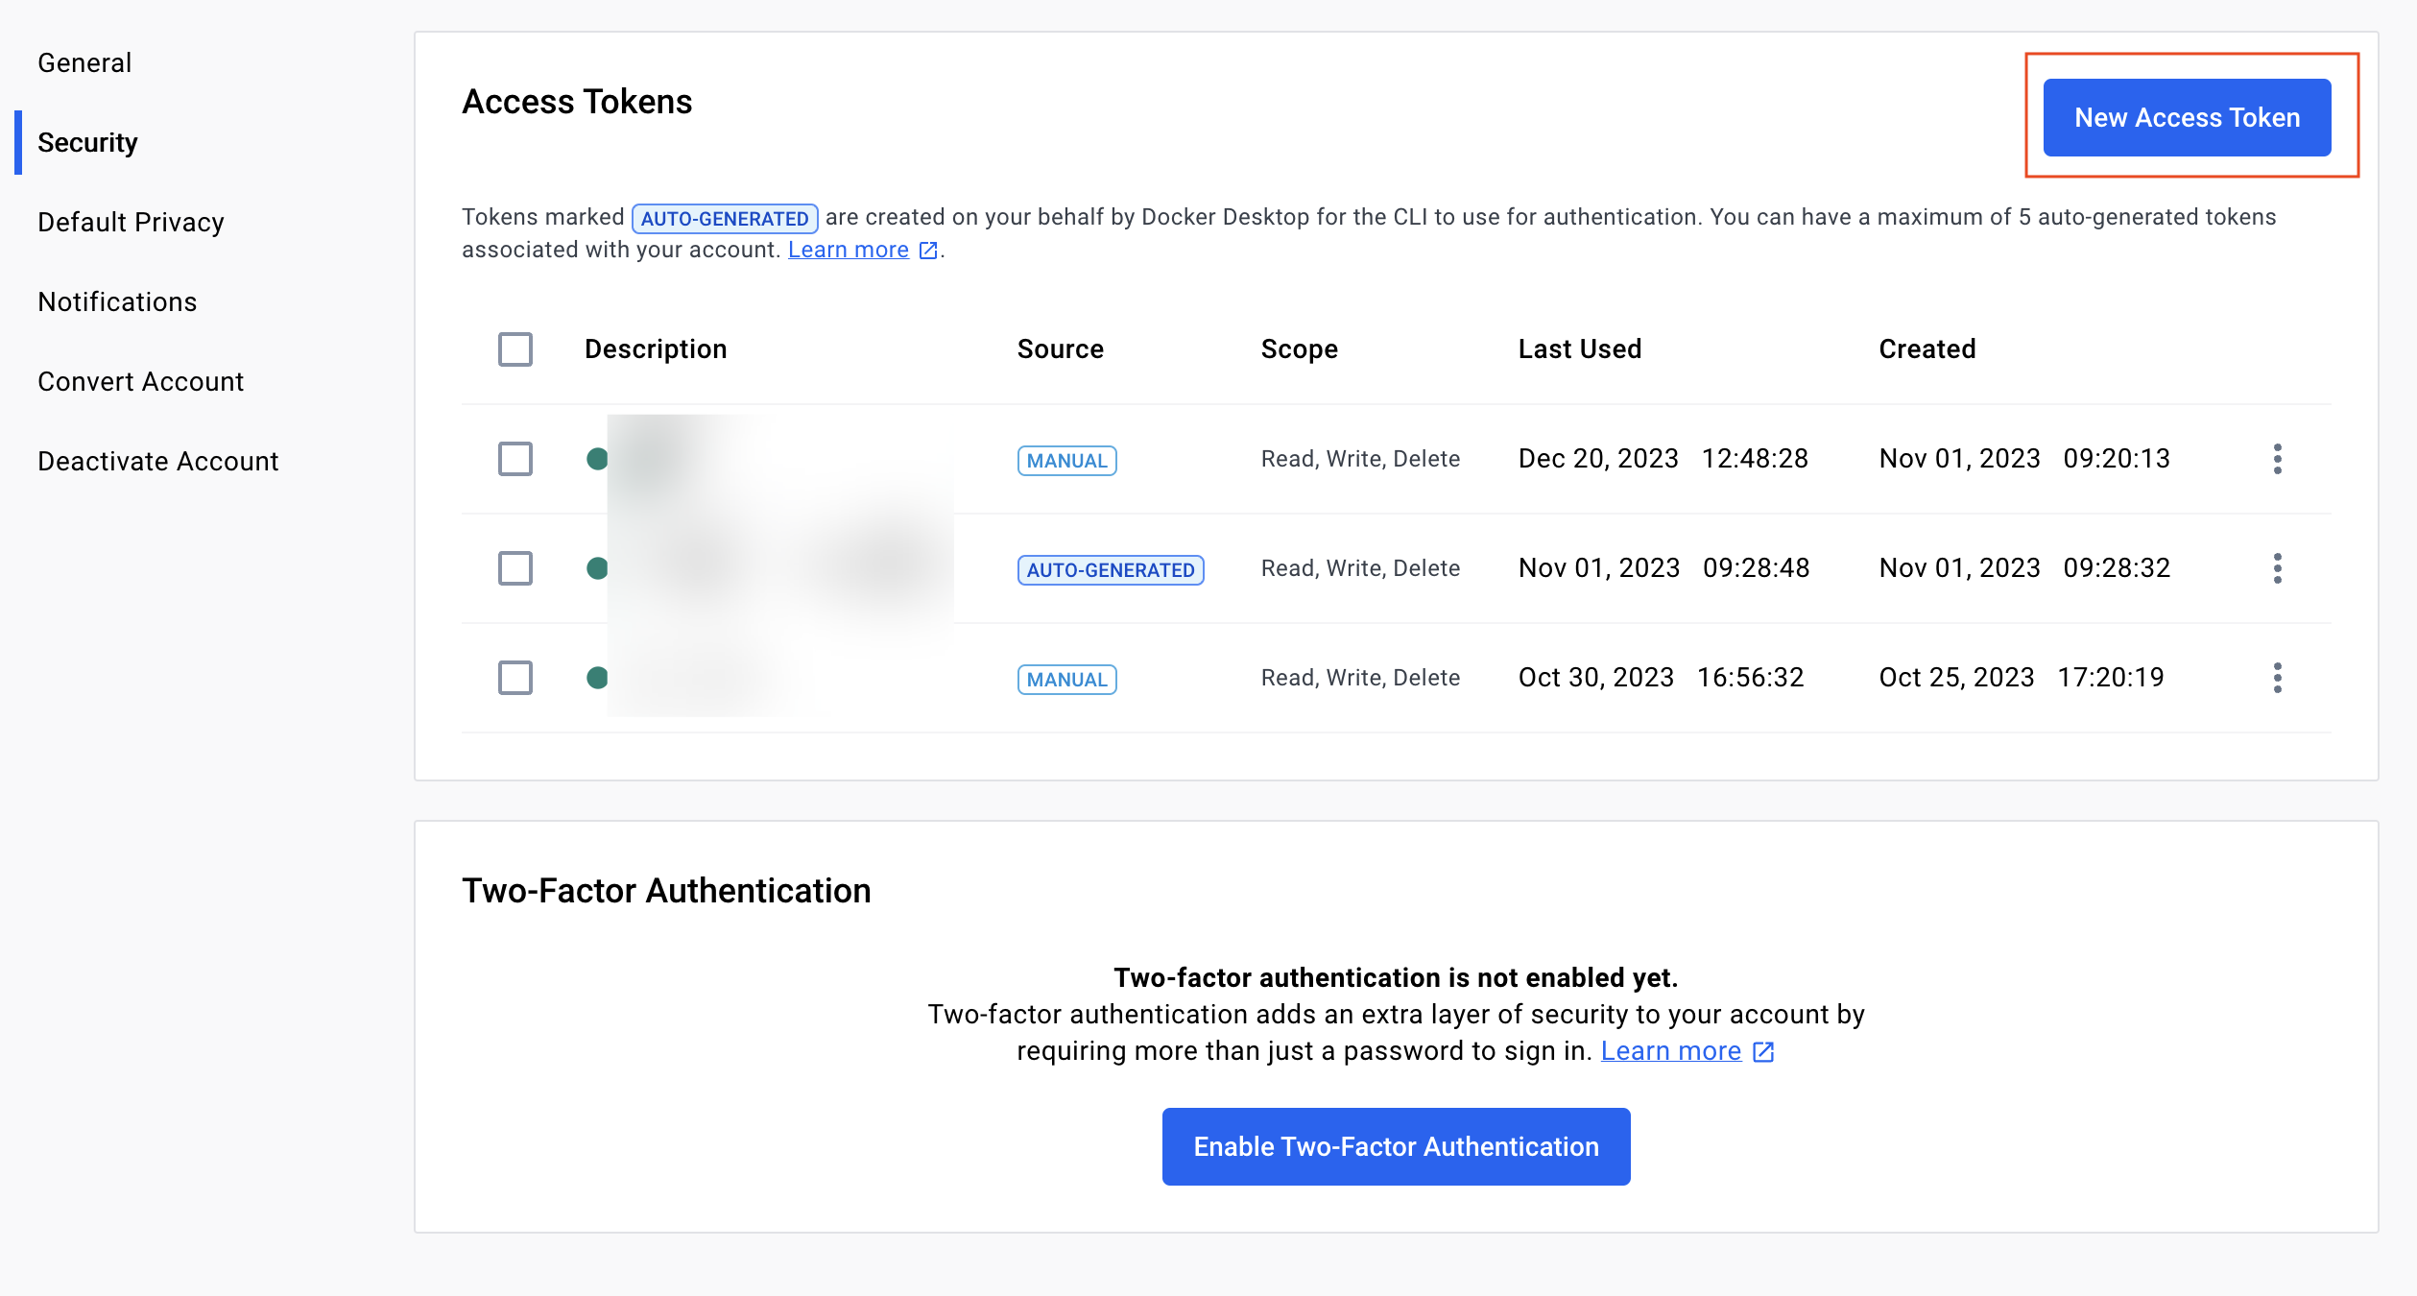Click green status dot of last token

pos(597,678)
